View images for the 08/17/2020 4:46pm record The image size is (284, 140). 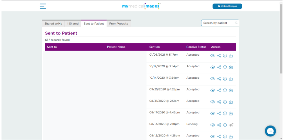click(x=213, y=113)
